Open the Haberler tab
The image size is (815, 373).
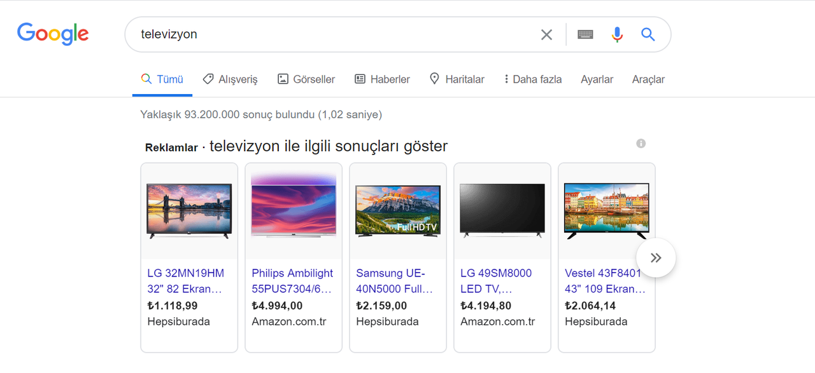(x=382, y=79)
